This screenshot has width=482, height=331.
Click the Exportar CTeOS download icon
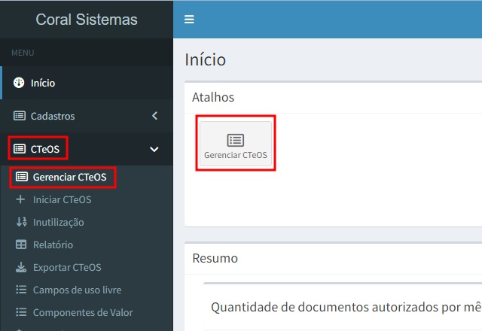click(20, 267)
